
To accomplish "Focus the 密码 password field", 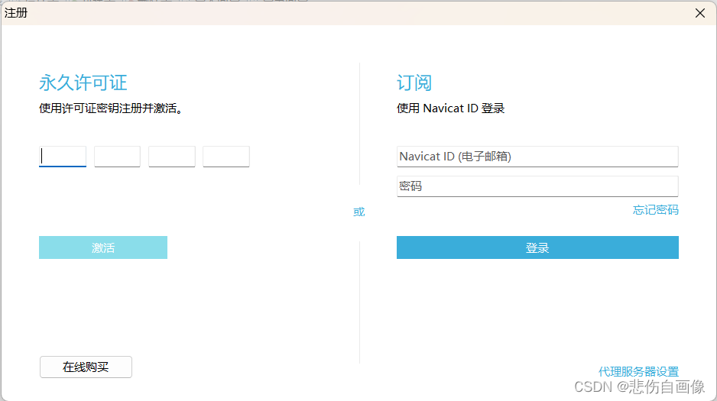I will (537, 186).
